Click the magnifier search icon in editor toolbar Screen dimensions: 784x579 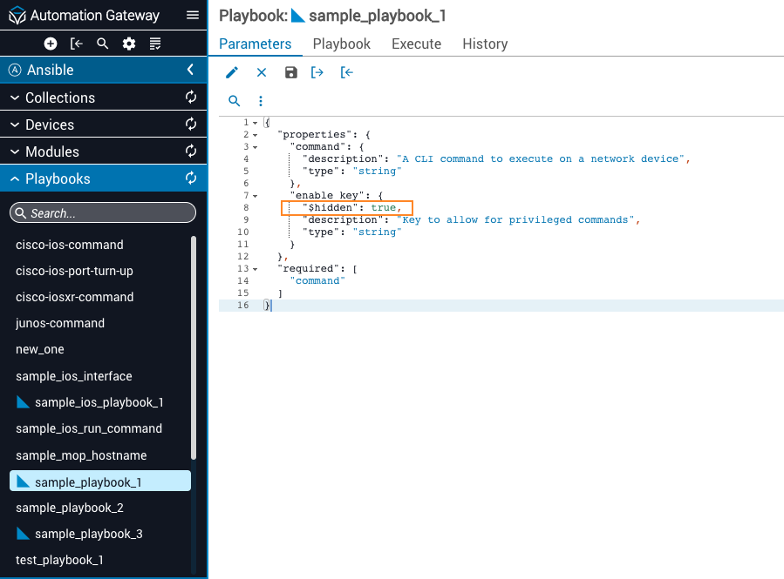click(234, 101)
